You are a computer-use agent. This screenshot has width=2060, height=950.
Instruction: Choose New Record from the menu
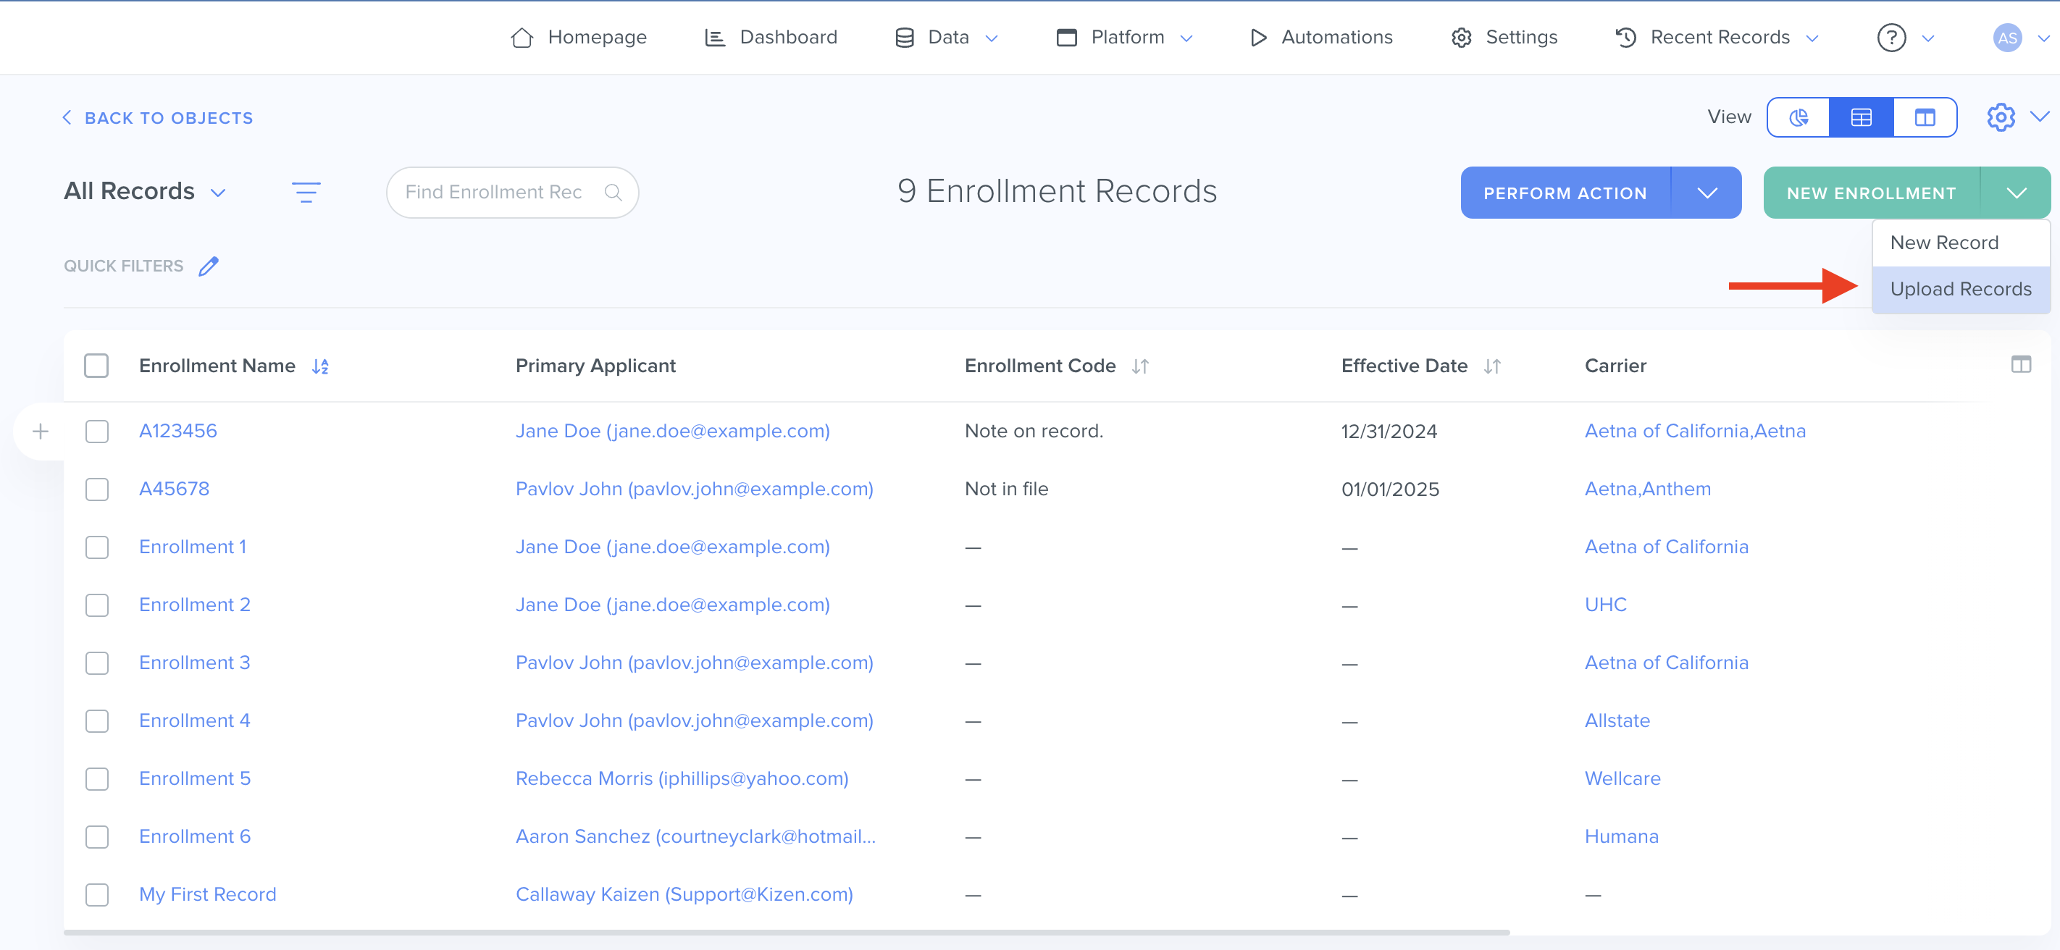pos(1944,243)
